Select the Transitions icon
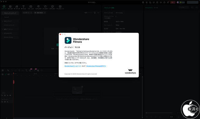 [x=31, y=7]
